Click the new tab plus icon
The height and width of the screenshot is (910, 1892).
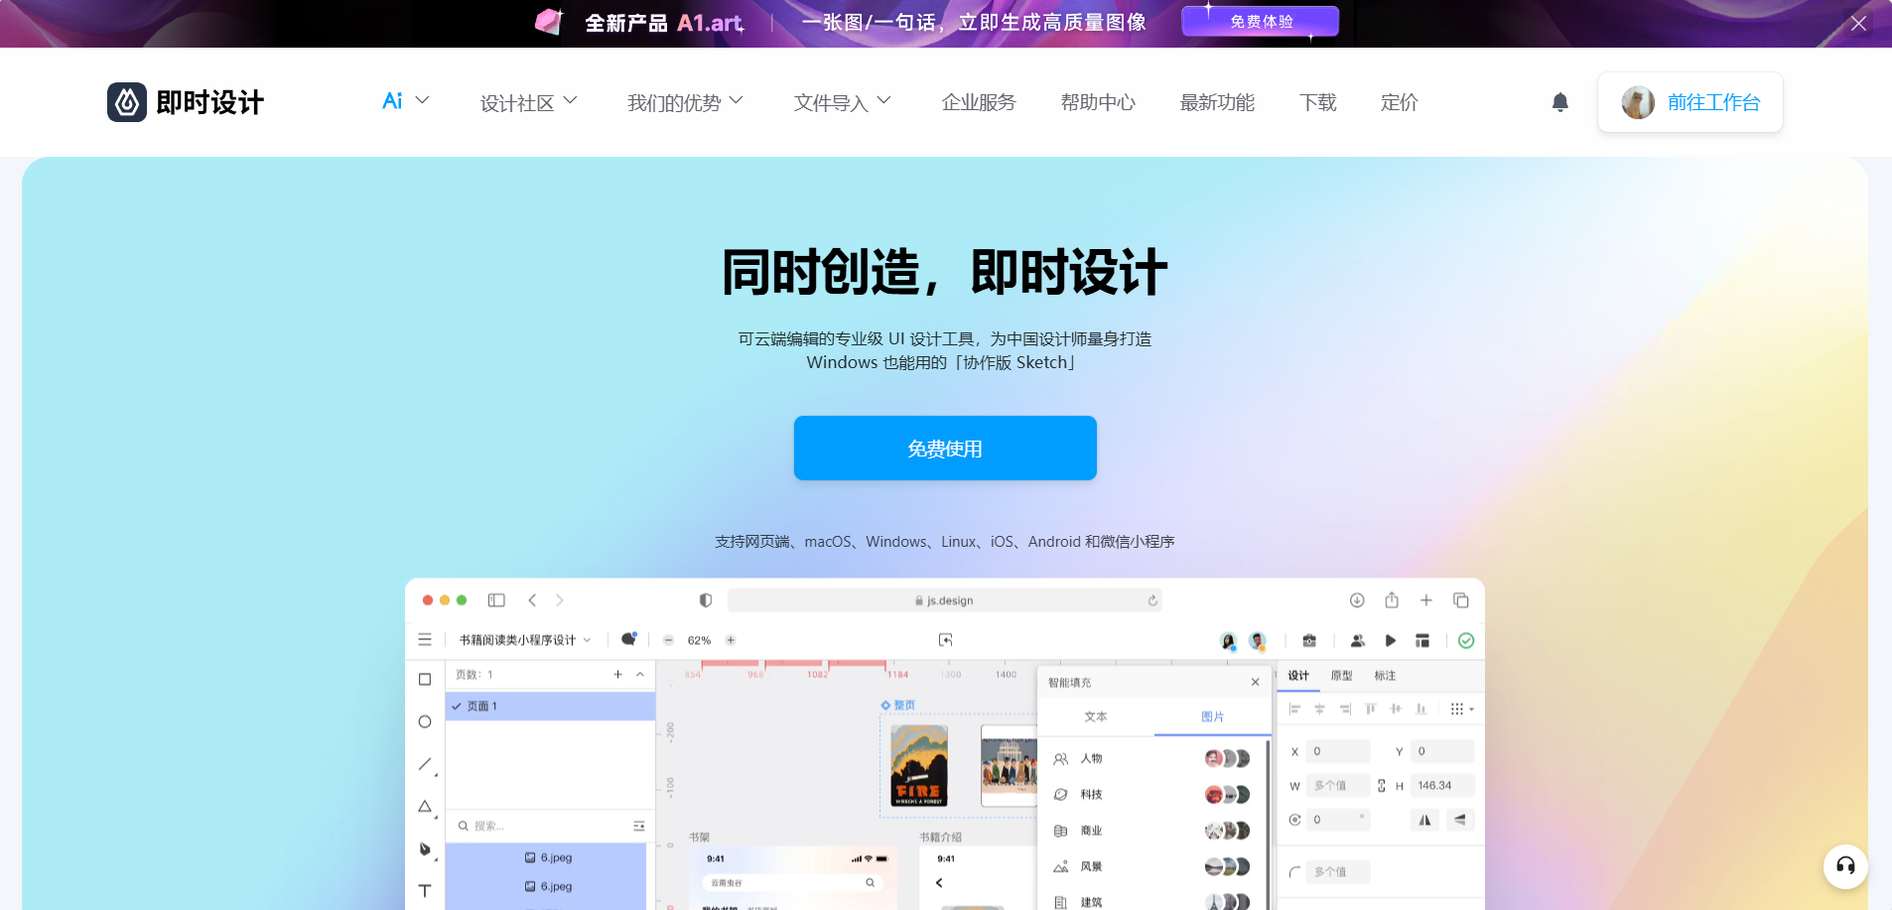[x=1426, y=600]
